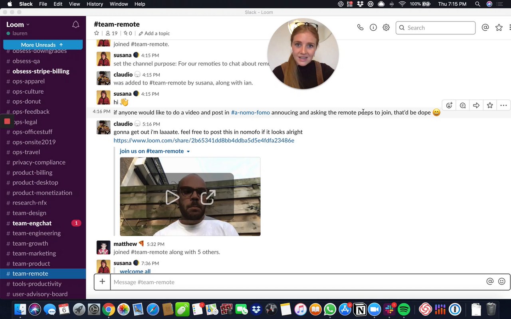Click More Unreads banner

click(43, 45)
